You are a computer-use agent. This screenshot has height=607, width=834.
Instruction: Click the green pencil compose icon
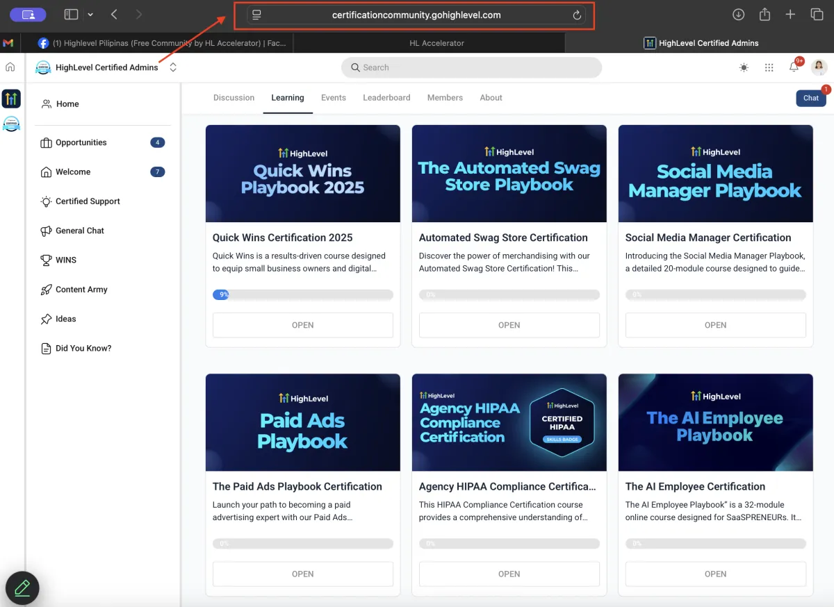pyautogui.click(x=22, y=588)
